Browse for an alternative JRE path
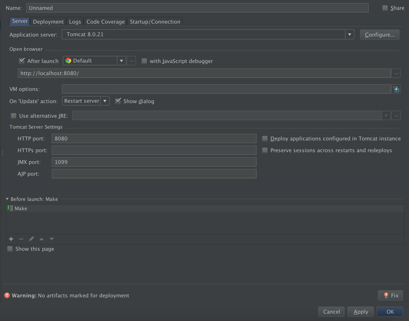The height and width of the screenshot is (321, 409). 396,115
